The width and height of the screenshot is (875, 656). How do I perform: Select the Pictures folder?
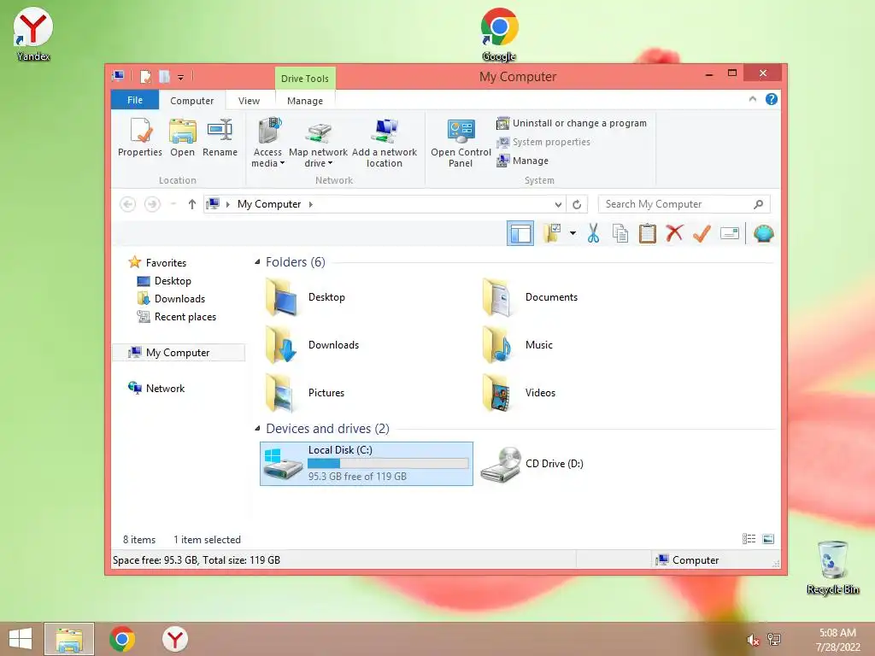(x=305, y=393)
